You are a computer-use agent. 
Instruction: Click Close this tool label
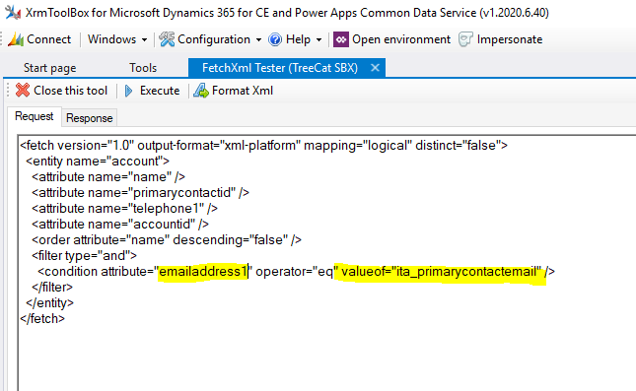tap(71, 91)
